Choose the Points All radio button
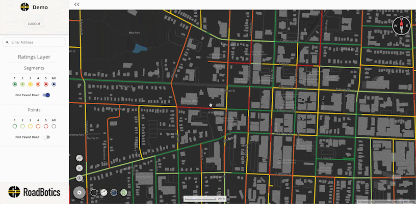Screen dimensions: 416x204 pyautogui.click(x=54, y=126)
